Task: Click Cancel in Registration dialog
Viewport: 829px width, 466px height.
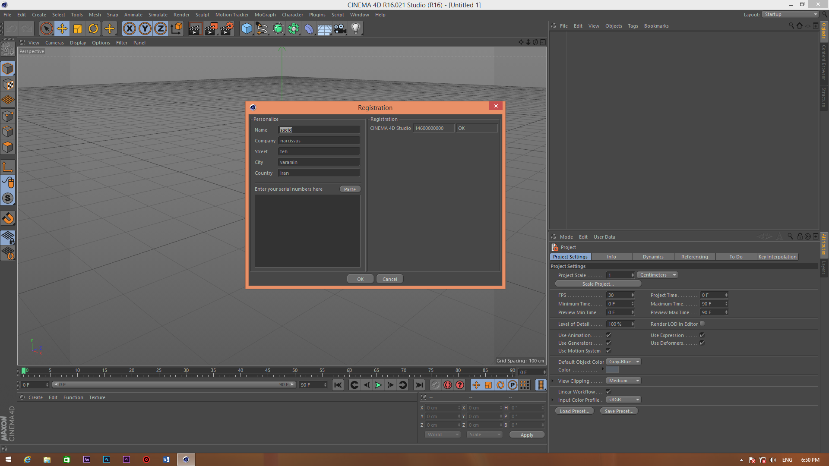Action: 389,279
